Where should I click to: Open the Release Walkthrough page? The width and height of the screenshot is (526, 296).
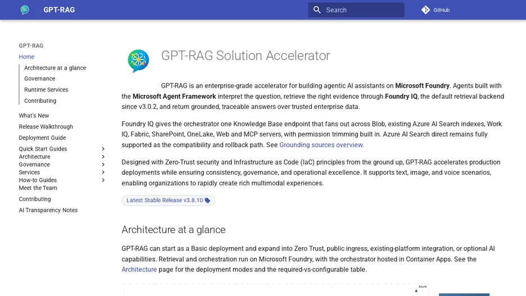(x=46, y=126)
